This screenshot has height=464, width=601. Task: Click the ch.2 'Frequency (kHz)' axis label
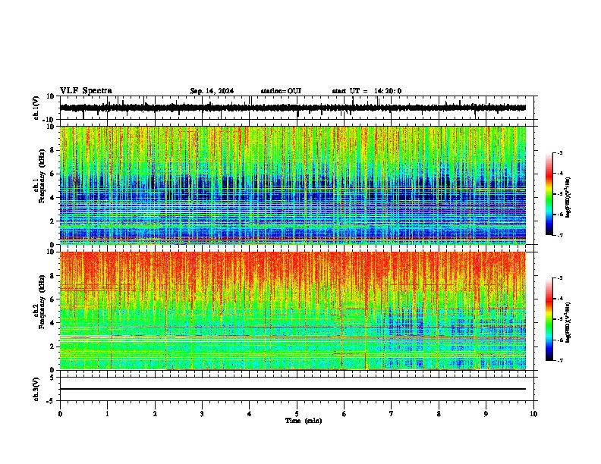42,301
